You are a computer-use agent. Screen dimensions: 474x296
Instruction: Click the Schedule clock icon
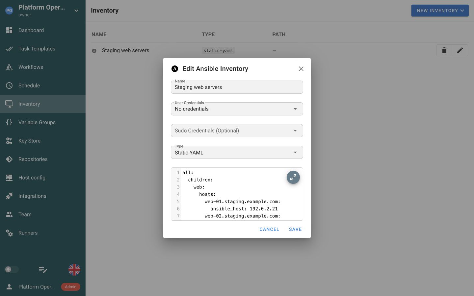pos(9,86)
